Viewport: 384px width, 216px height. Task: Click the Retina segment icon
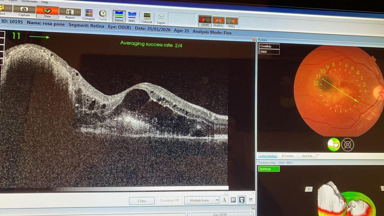click(119, 15)
